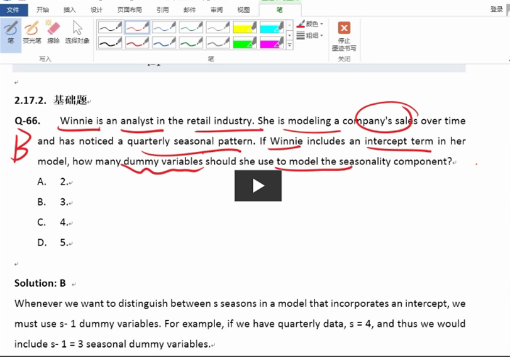
Task: Open the File (文件) tab
Action: [13, 9]
